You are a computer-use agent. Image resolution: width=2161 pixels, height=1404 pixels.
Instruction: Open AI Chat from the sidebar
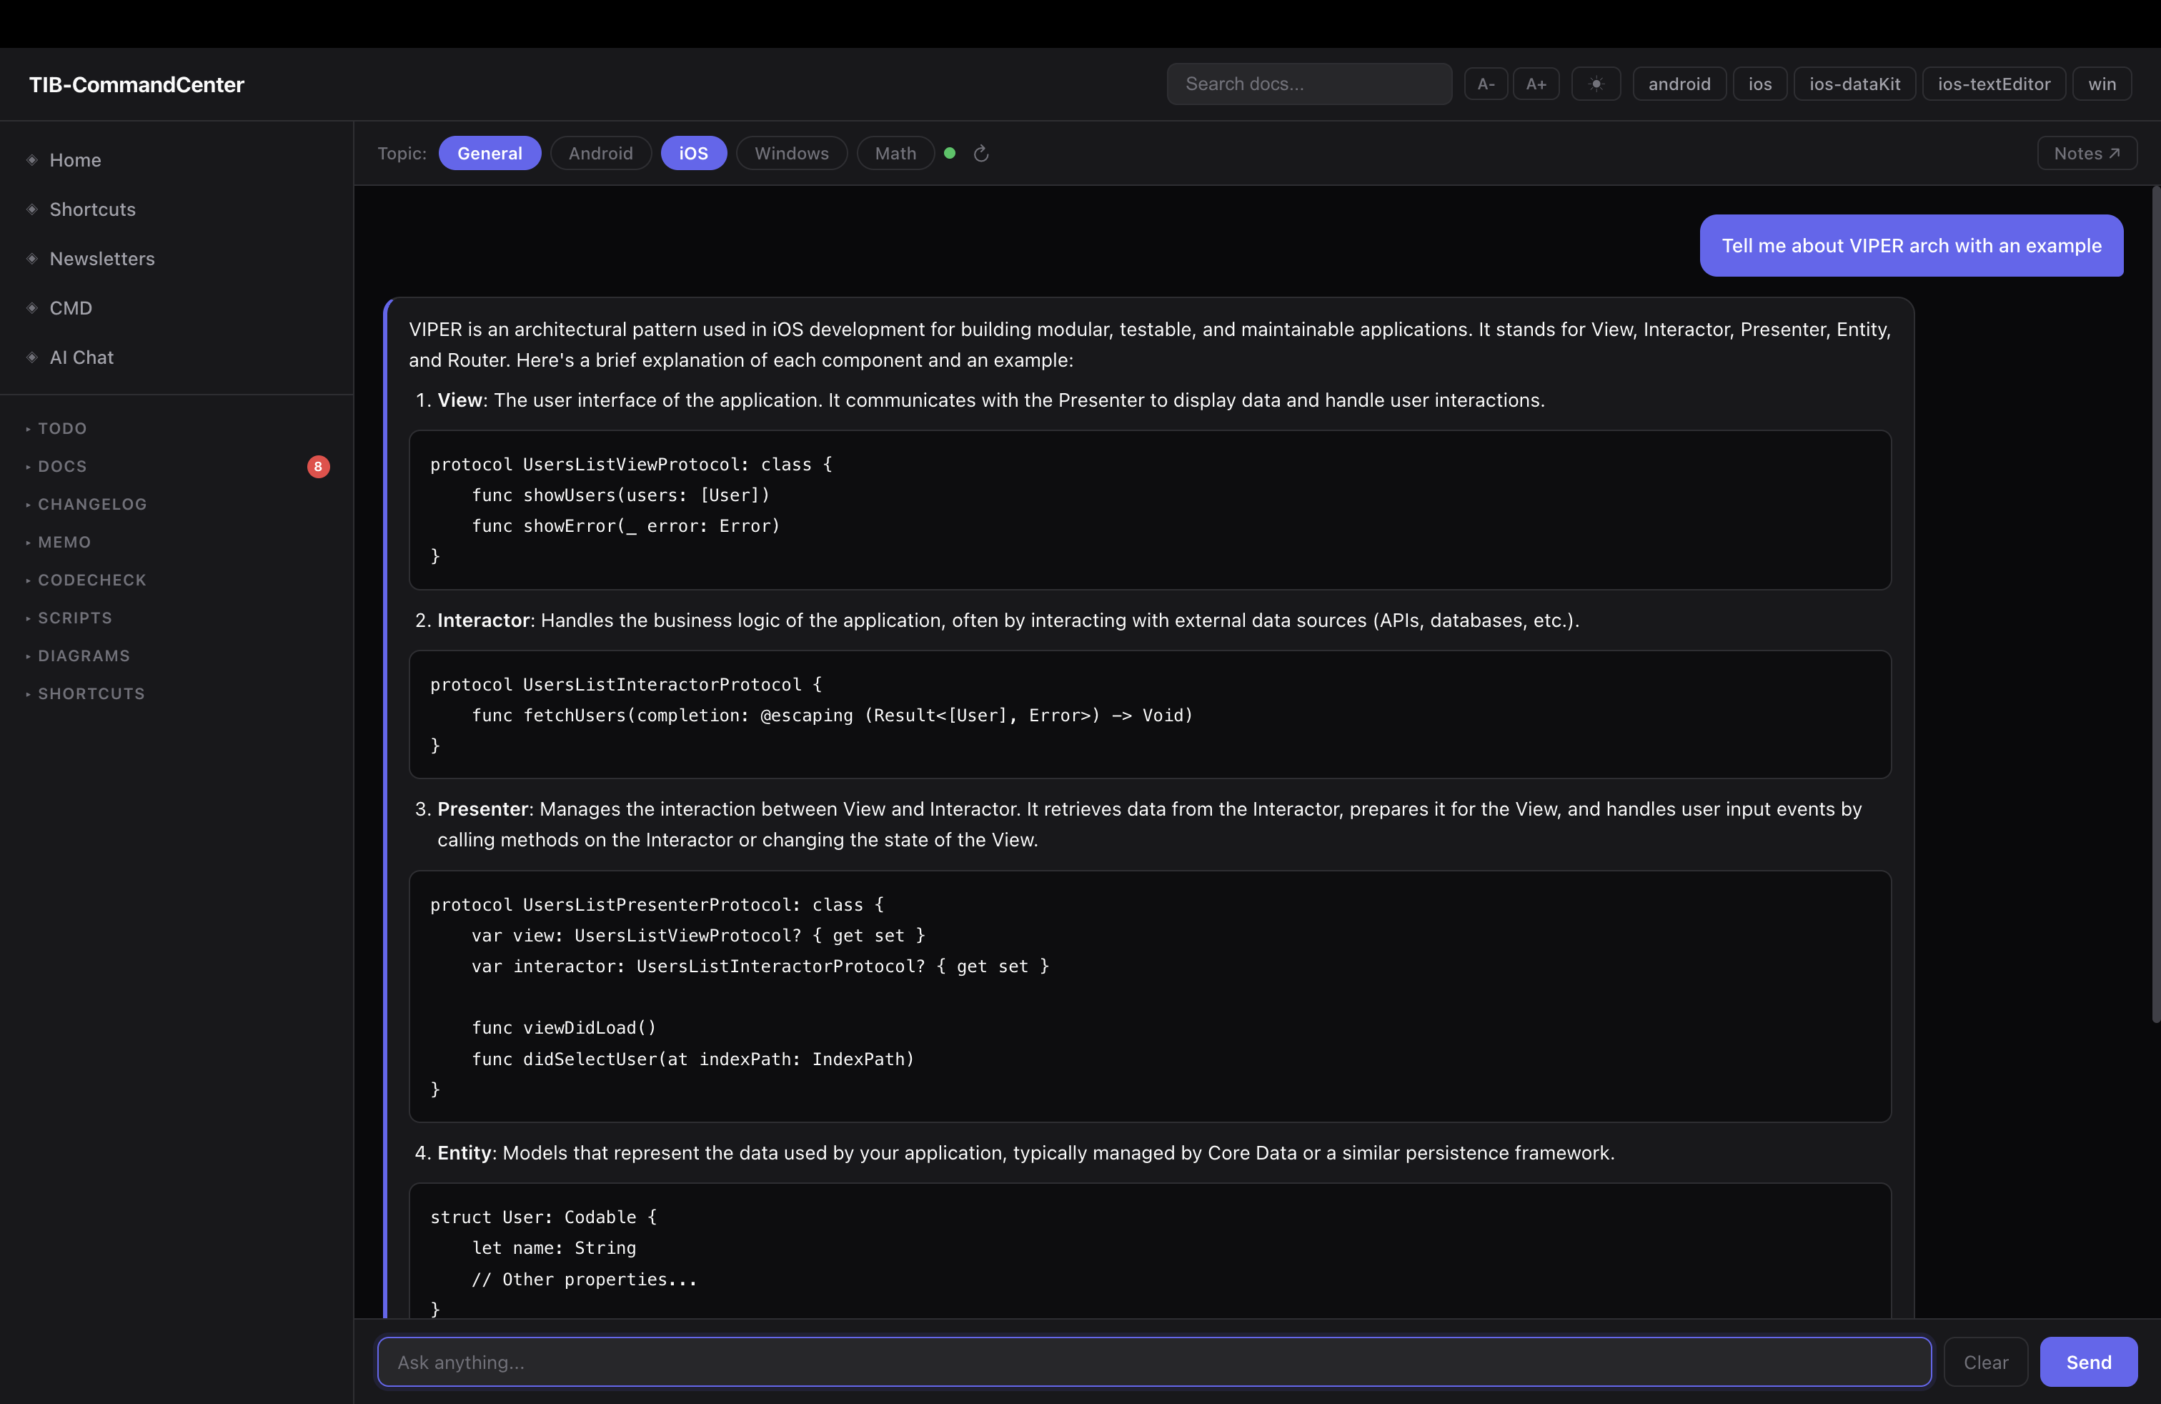click(81, 357)
